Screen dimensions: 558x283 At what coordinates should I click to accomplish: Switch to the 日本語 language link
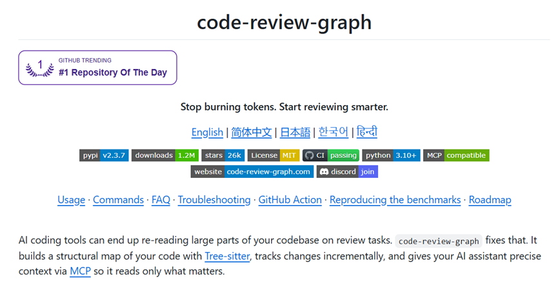click(295, 132)
